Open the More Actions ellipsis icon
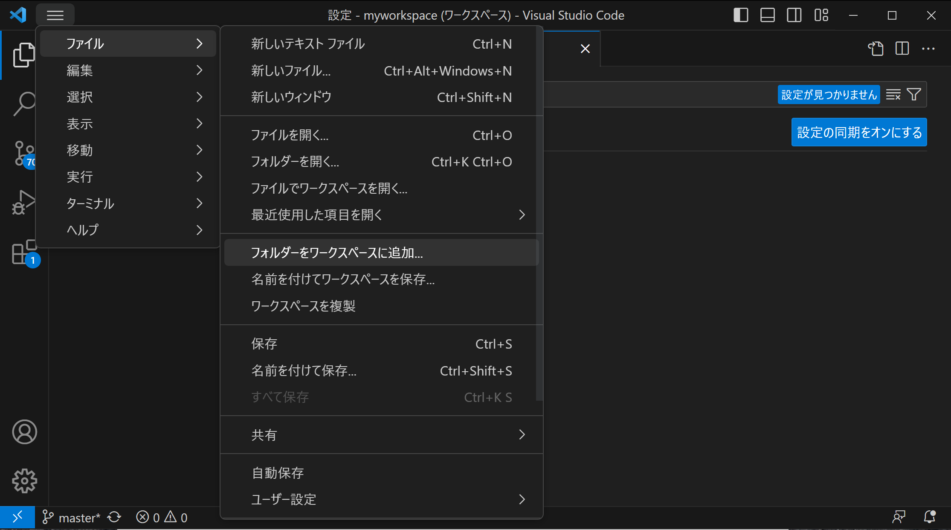The height and width of the screenshot is (530, 951). [928, 49]
